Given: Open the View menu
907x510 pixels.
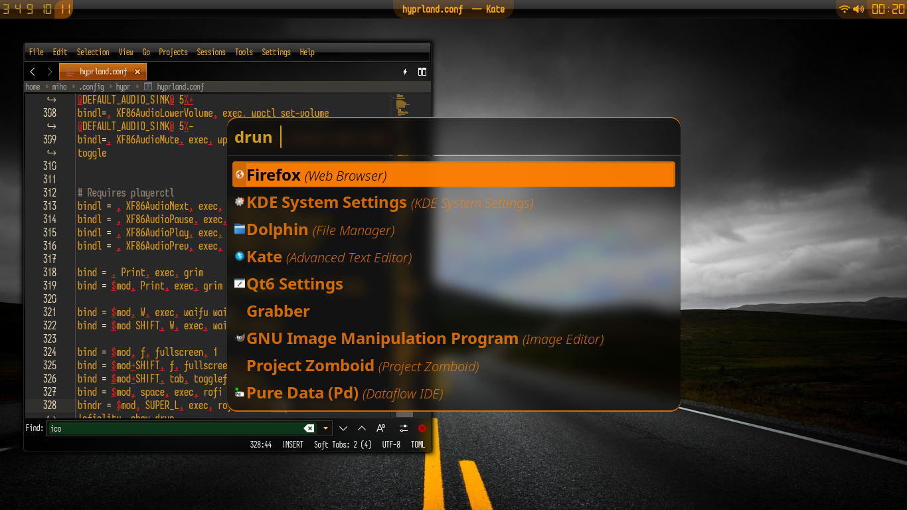Looking at the screenshot, I should [126, 52].
